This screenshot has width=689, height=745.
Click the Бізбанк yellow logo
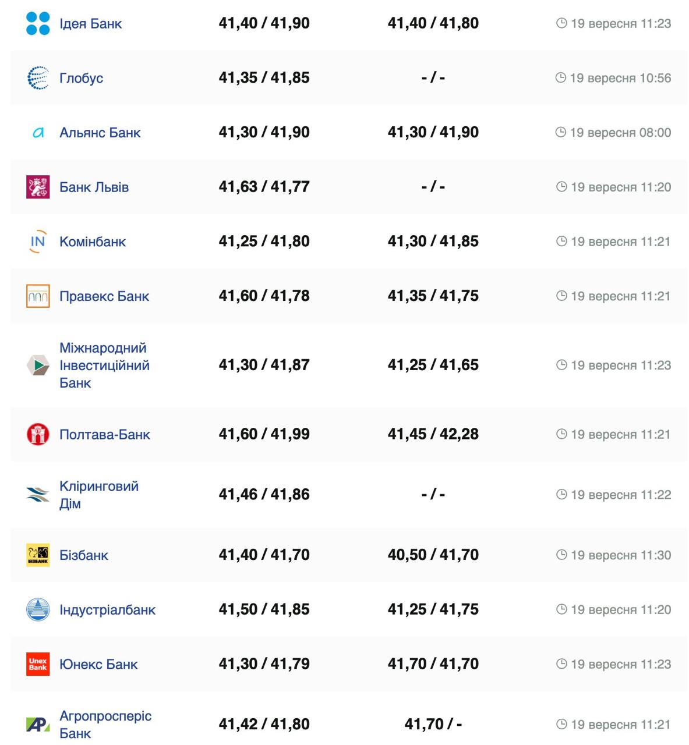(38, 555)
